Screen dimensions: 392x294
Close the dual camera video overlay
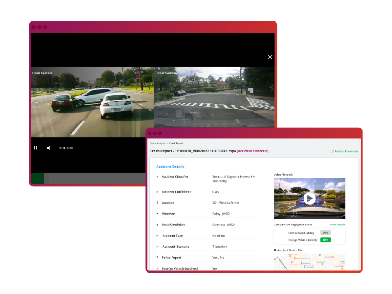point(270,57)
